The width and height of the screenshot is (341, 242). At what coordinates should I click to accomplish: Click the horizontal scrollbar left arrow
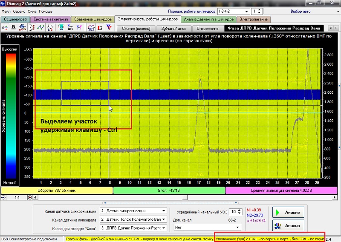coord(35,197)
